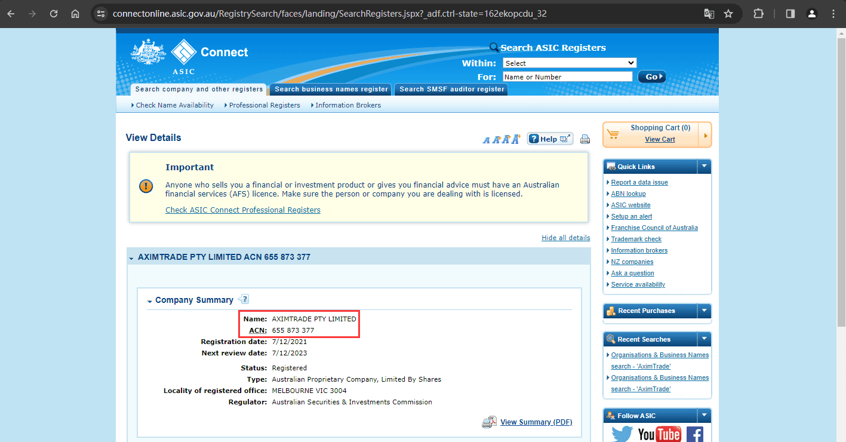Open Report a data issue link
Image resolution: width=846 pixels, height=442 pixels.
(639, 182)
